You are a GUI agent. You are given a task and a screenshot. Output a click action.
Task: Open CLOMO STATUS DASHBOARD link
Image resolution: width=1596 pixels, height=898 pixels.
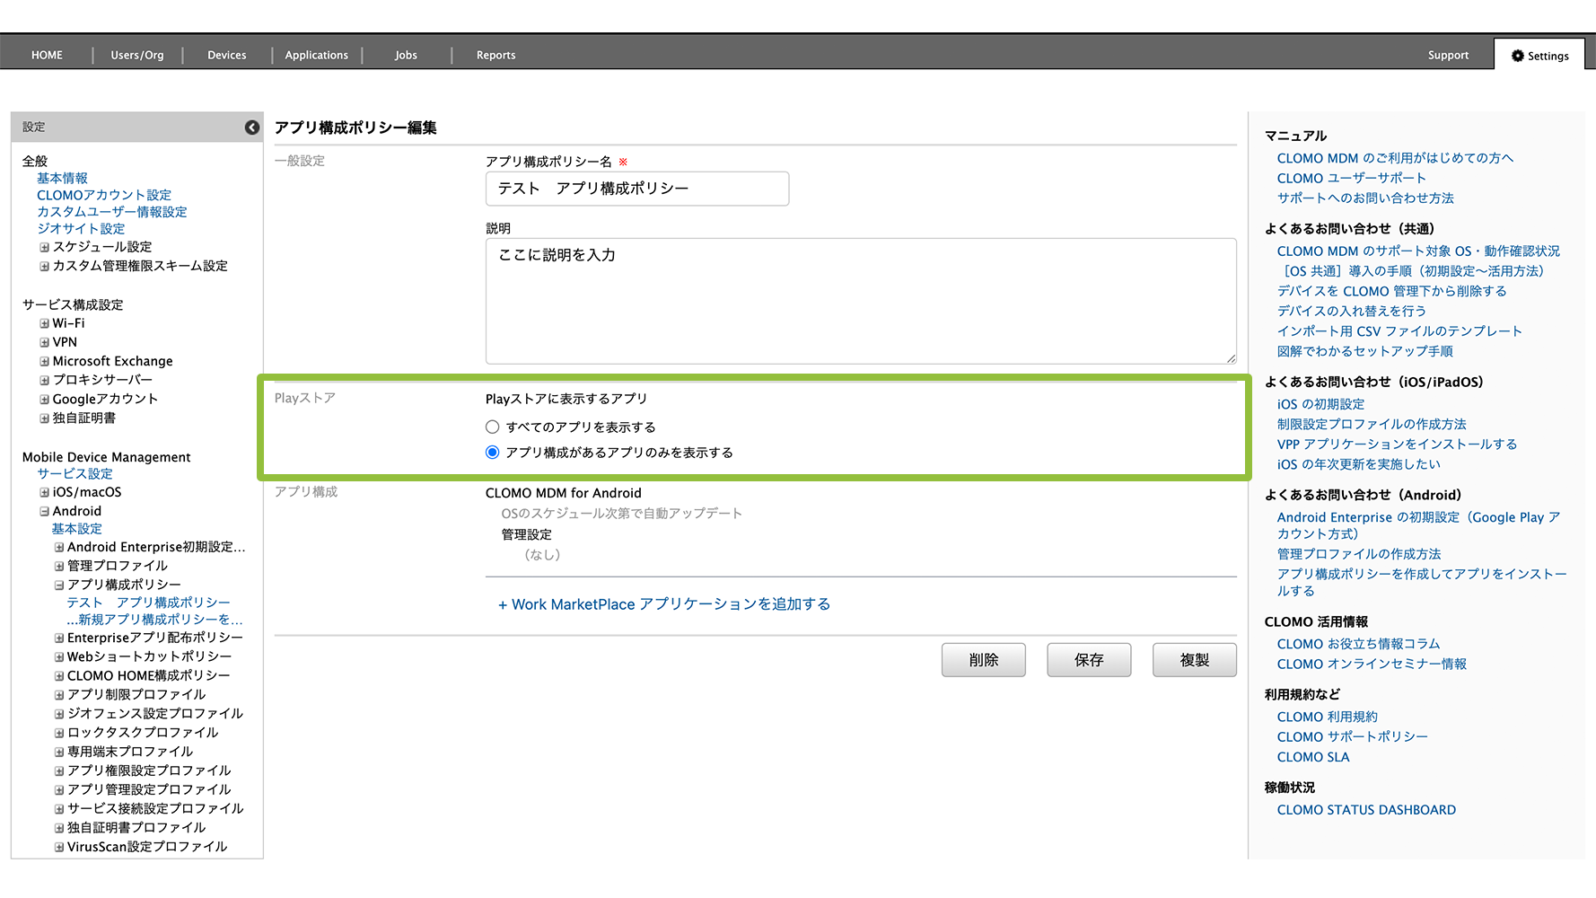coord(1366,810)
